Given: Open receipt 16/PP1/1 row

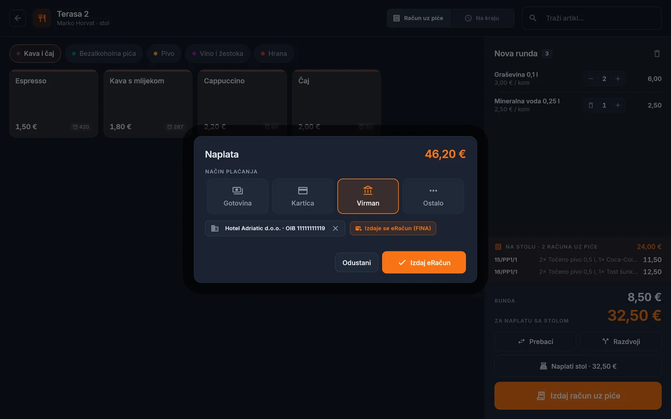Looking at the screenshot, I should click(x=578, y=272).
